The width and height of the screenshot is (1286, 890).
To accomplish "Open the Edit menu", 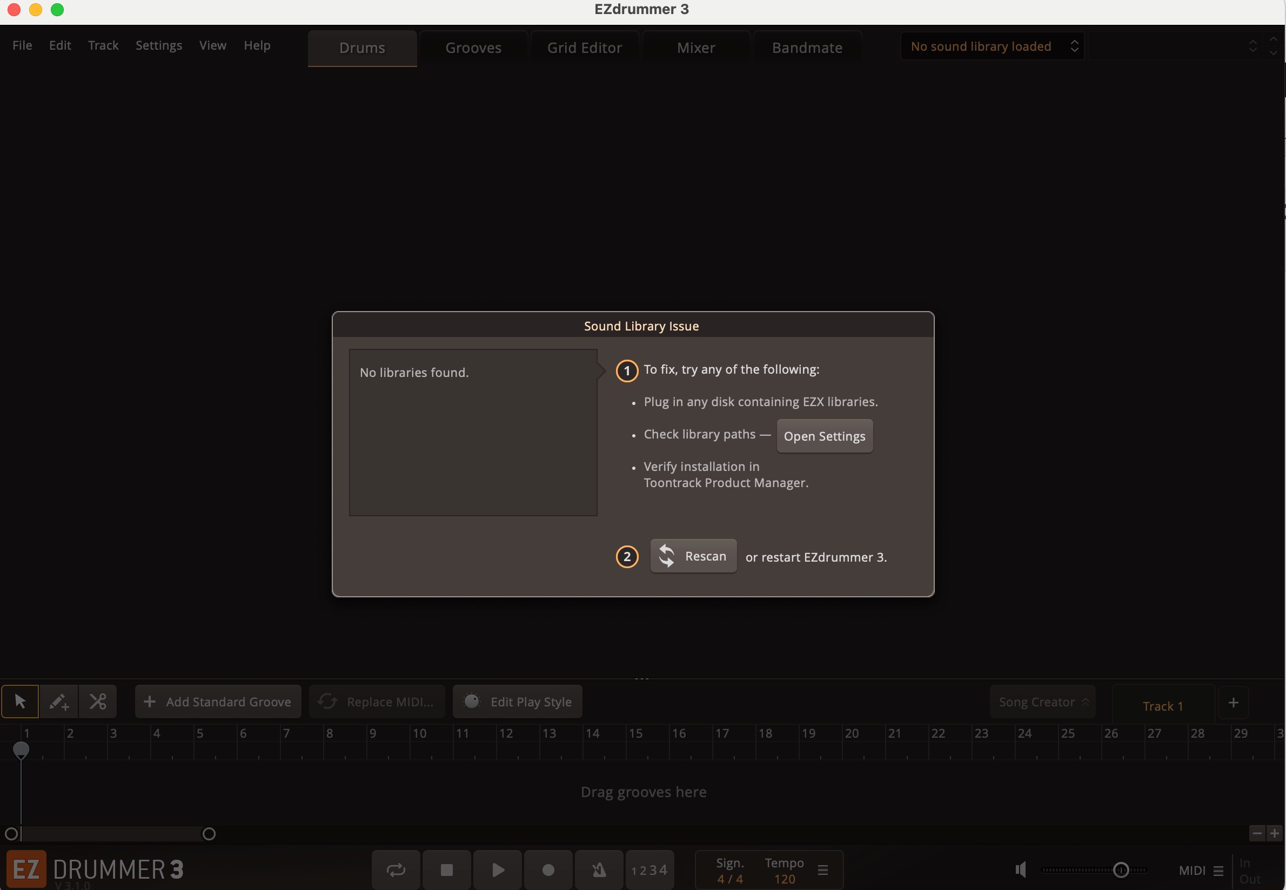I will 59,45.
